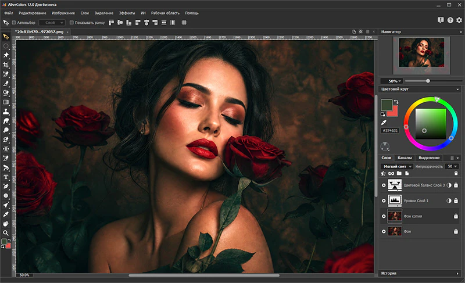Expand the Навигатор panel menu arrow
465x283 pixels.
(460, 32)
